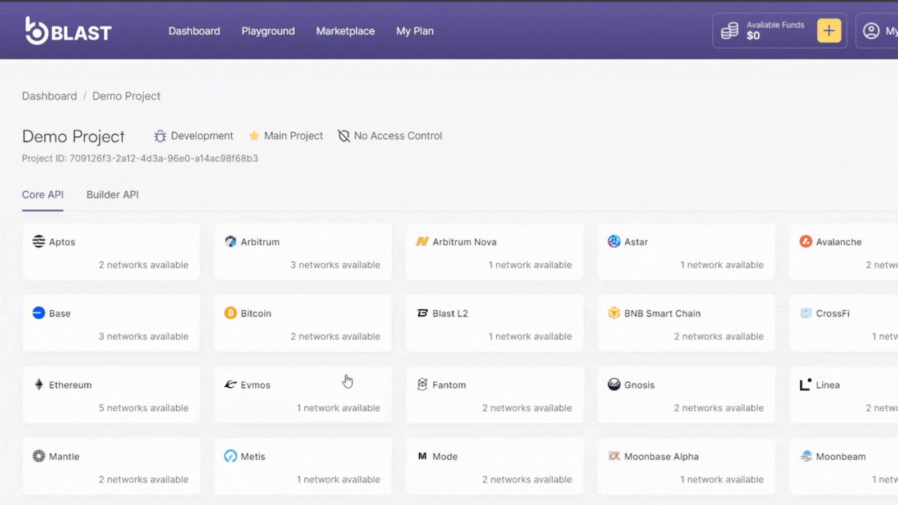The image size is (898, 505).
Task: Click the Moonbeam chain icon
Action: click(806, 456)
